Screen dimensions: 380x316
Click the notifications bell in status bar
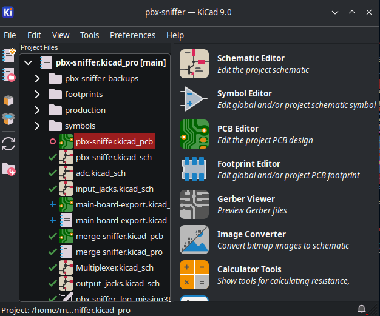[x=362, y=309]
